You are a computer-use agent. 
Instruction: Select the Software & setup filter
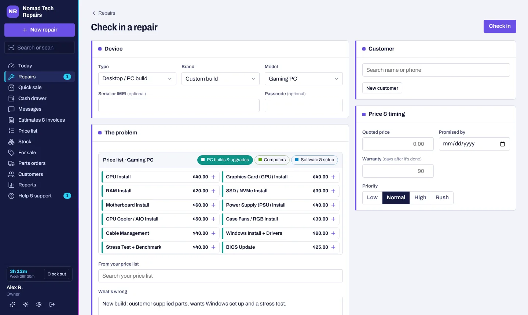(315, 160)
